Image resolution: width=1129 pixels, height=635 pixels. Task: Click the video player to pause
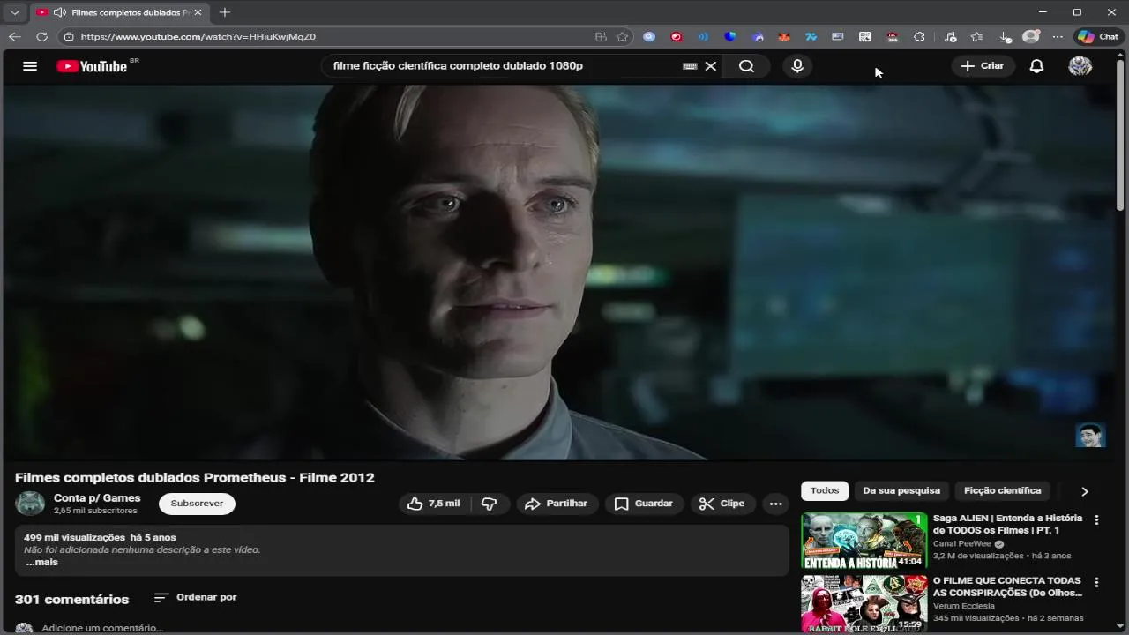[561, 272]
